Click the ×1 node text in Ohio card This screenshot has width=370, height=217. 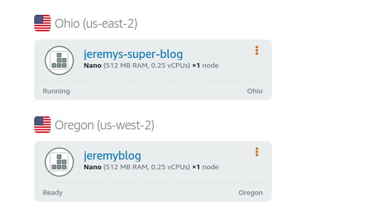[205, 65]
